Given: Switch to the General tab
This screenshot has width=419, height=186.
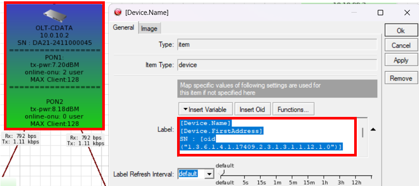Looking at the screenshot, I should click(124, 27).
